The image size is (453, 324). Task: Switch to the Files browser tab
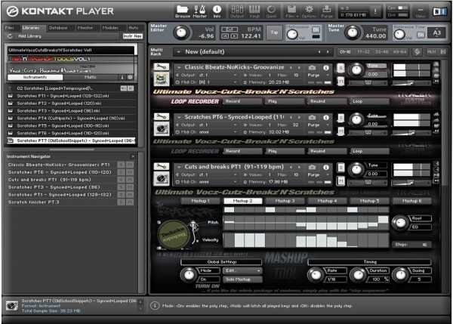tap(9, 28)
